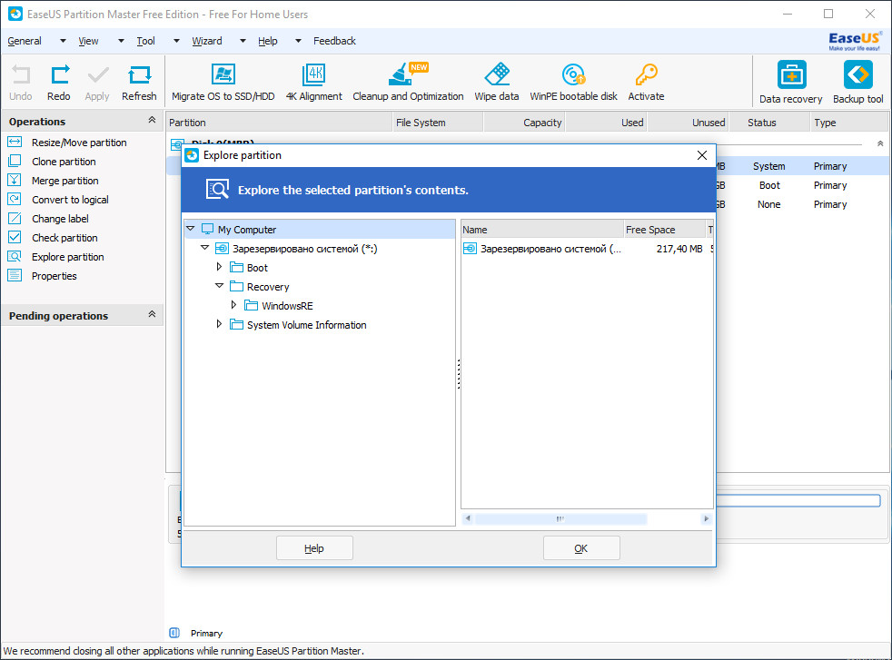Close the Explore partition dialog
Screen dimensions: 892x660
(702, 155)
